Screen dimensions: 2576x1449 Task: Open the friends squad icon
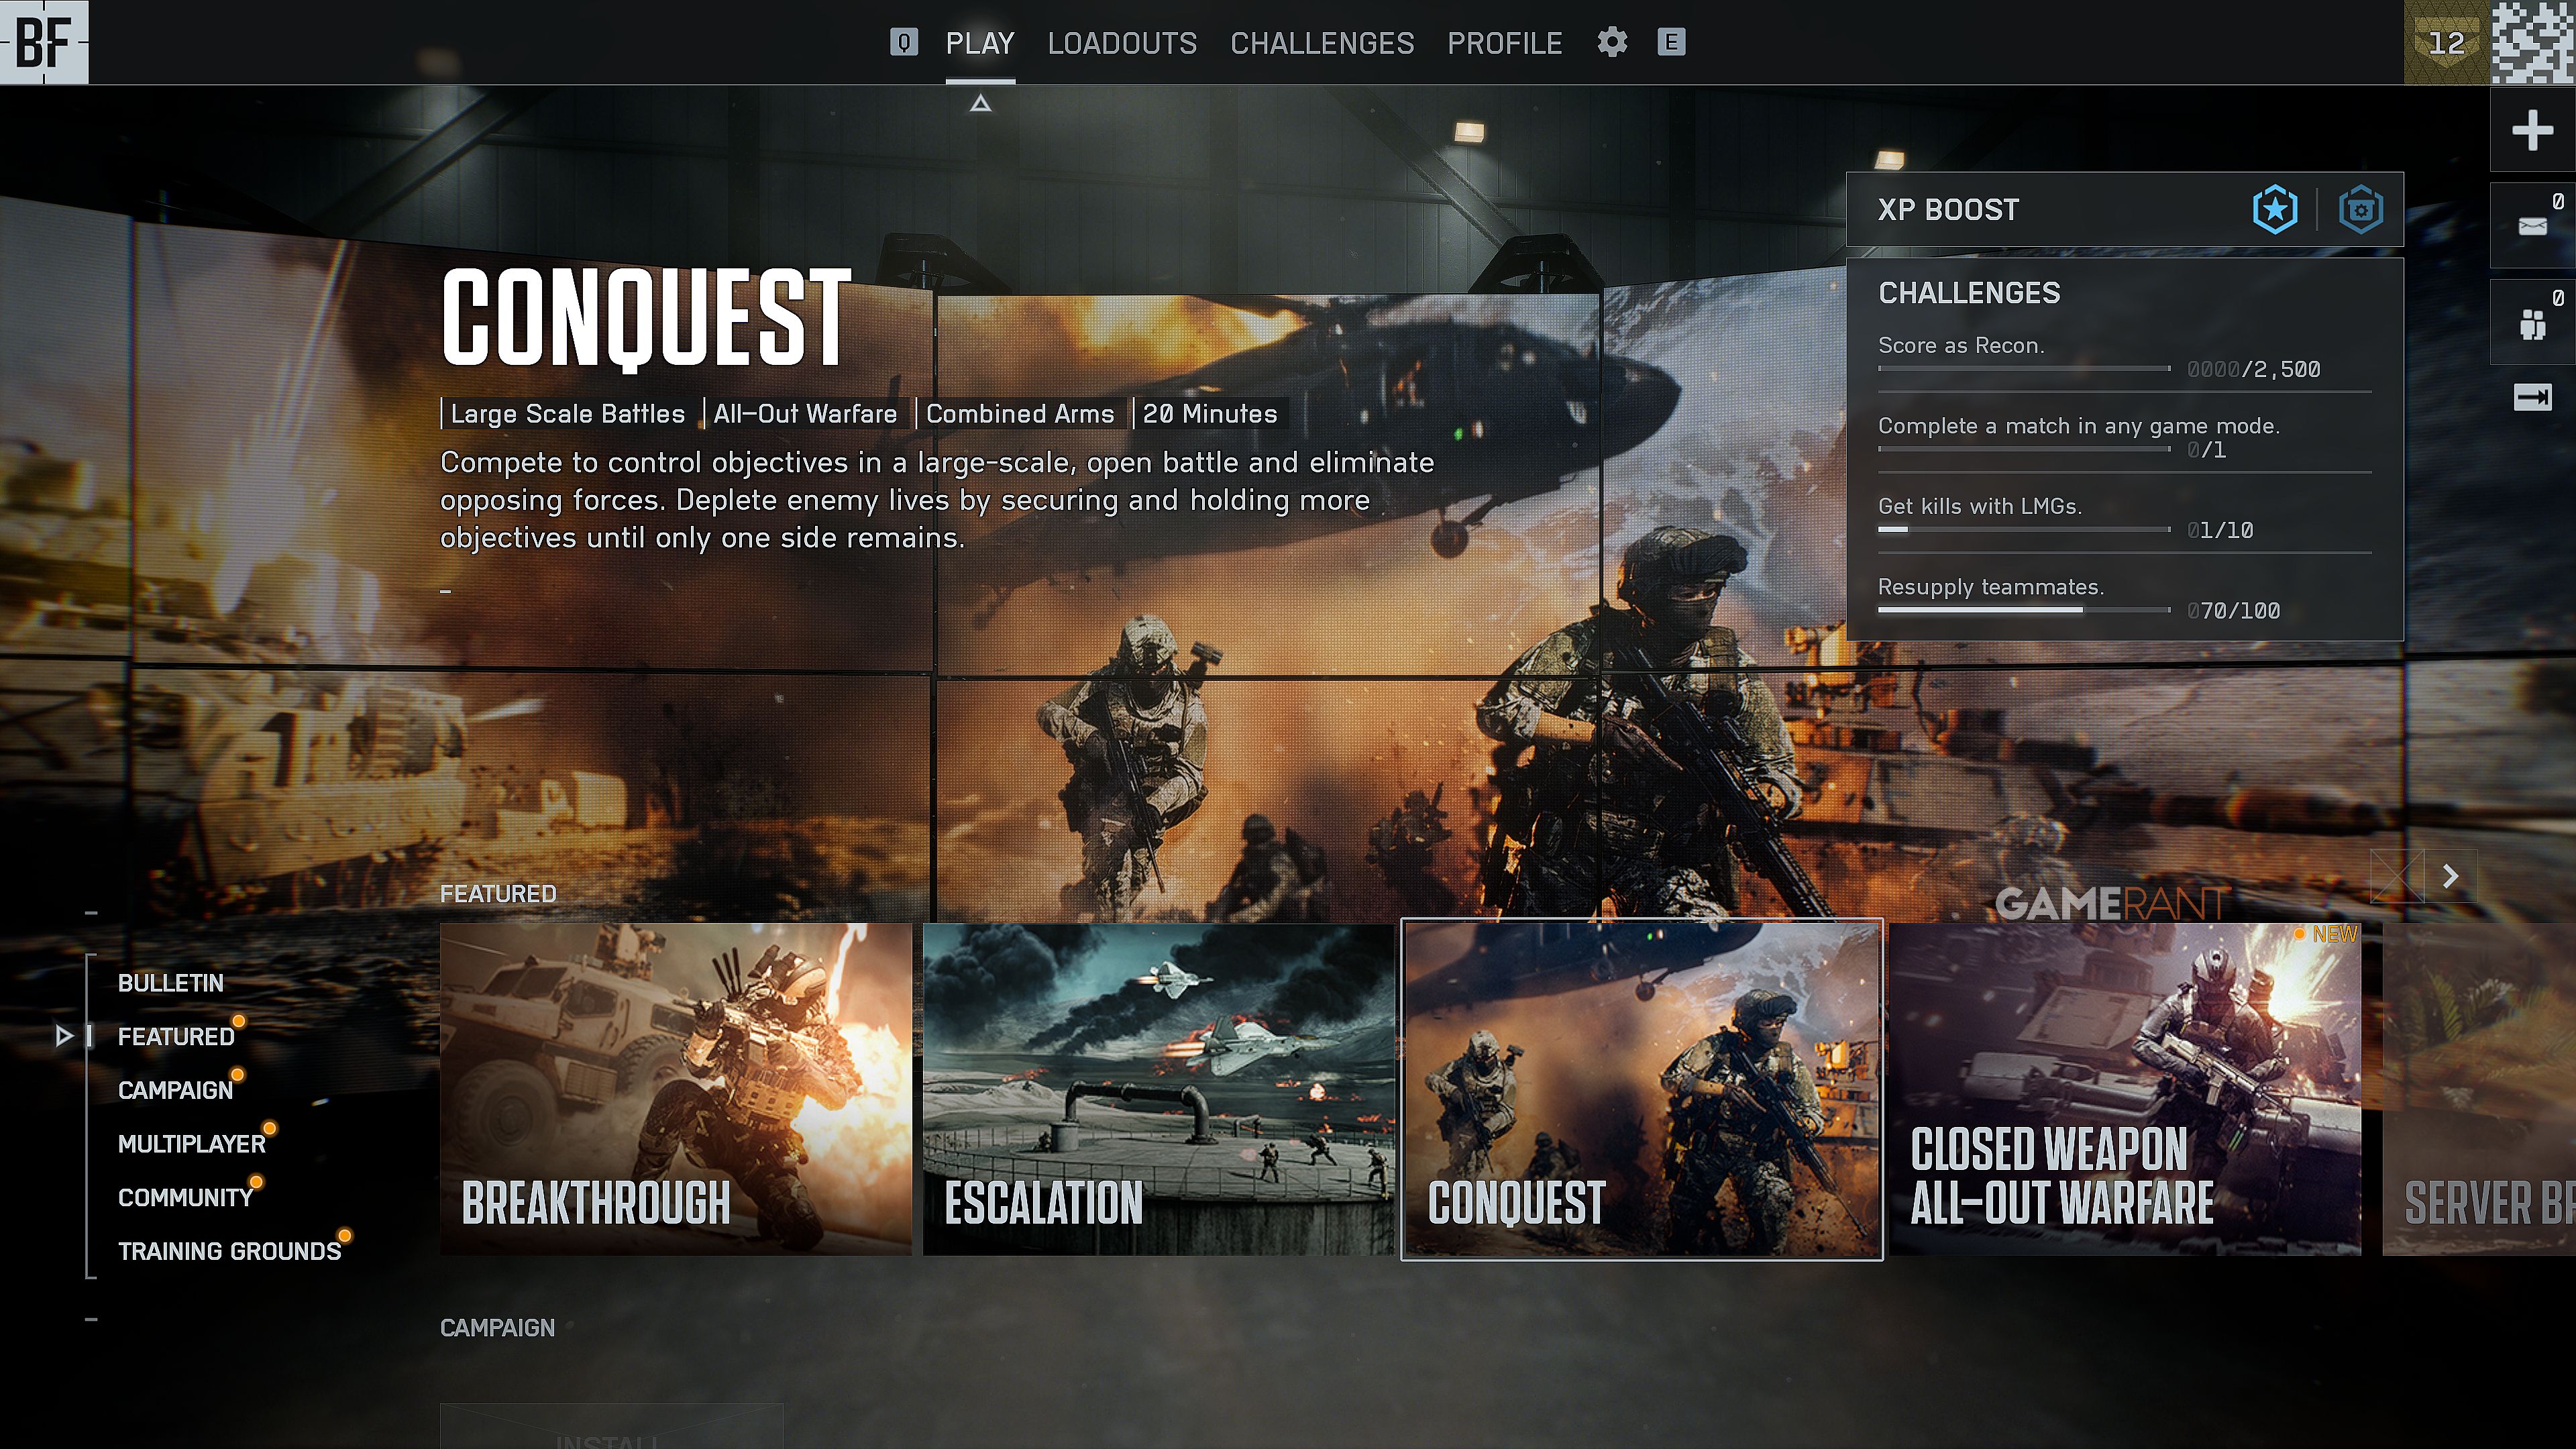click(2533, 322)
